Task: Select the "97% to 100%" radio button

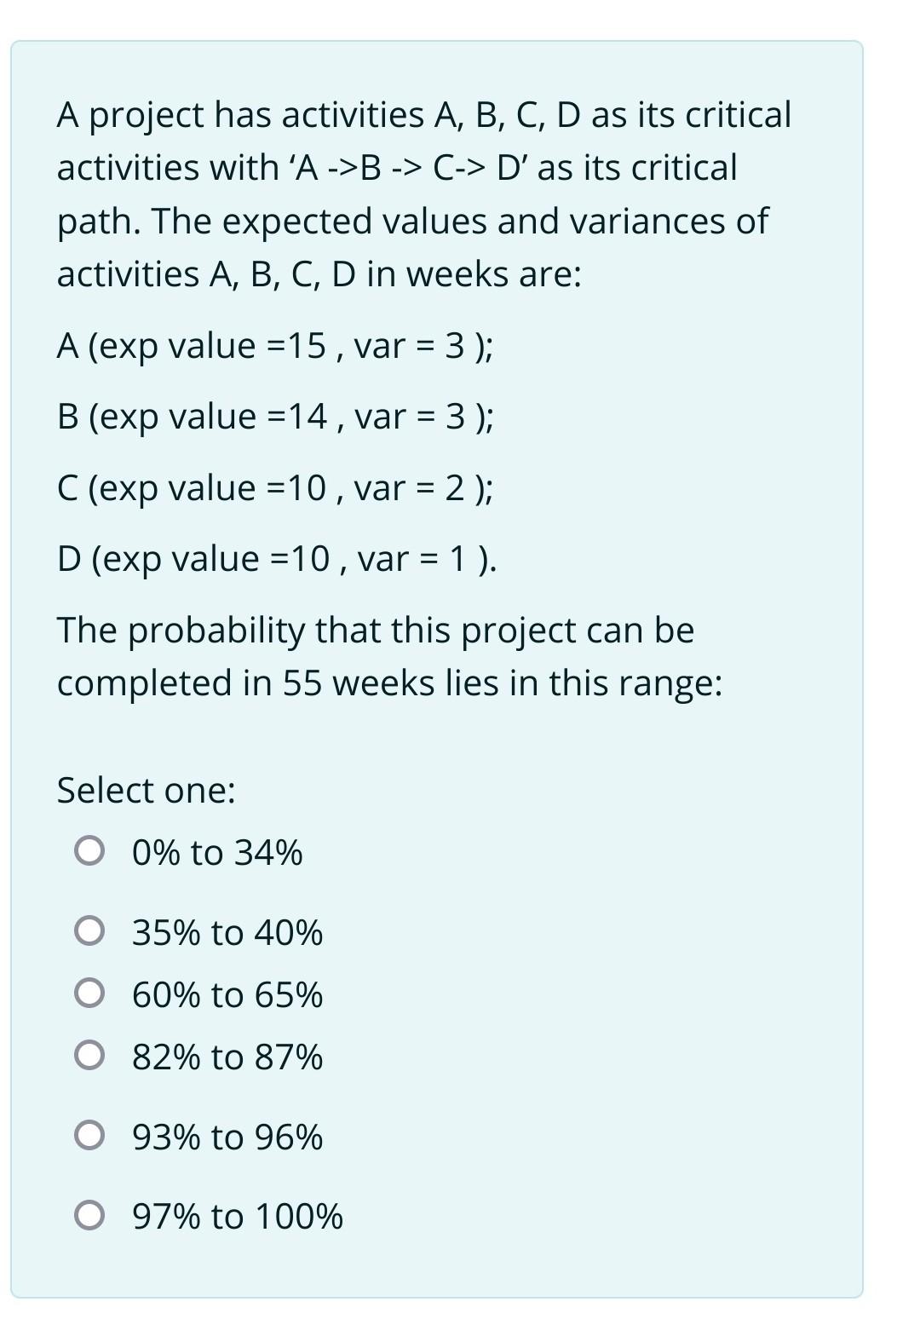Action: coord(91,1218)
